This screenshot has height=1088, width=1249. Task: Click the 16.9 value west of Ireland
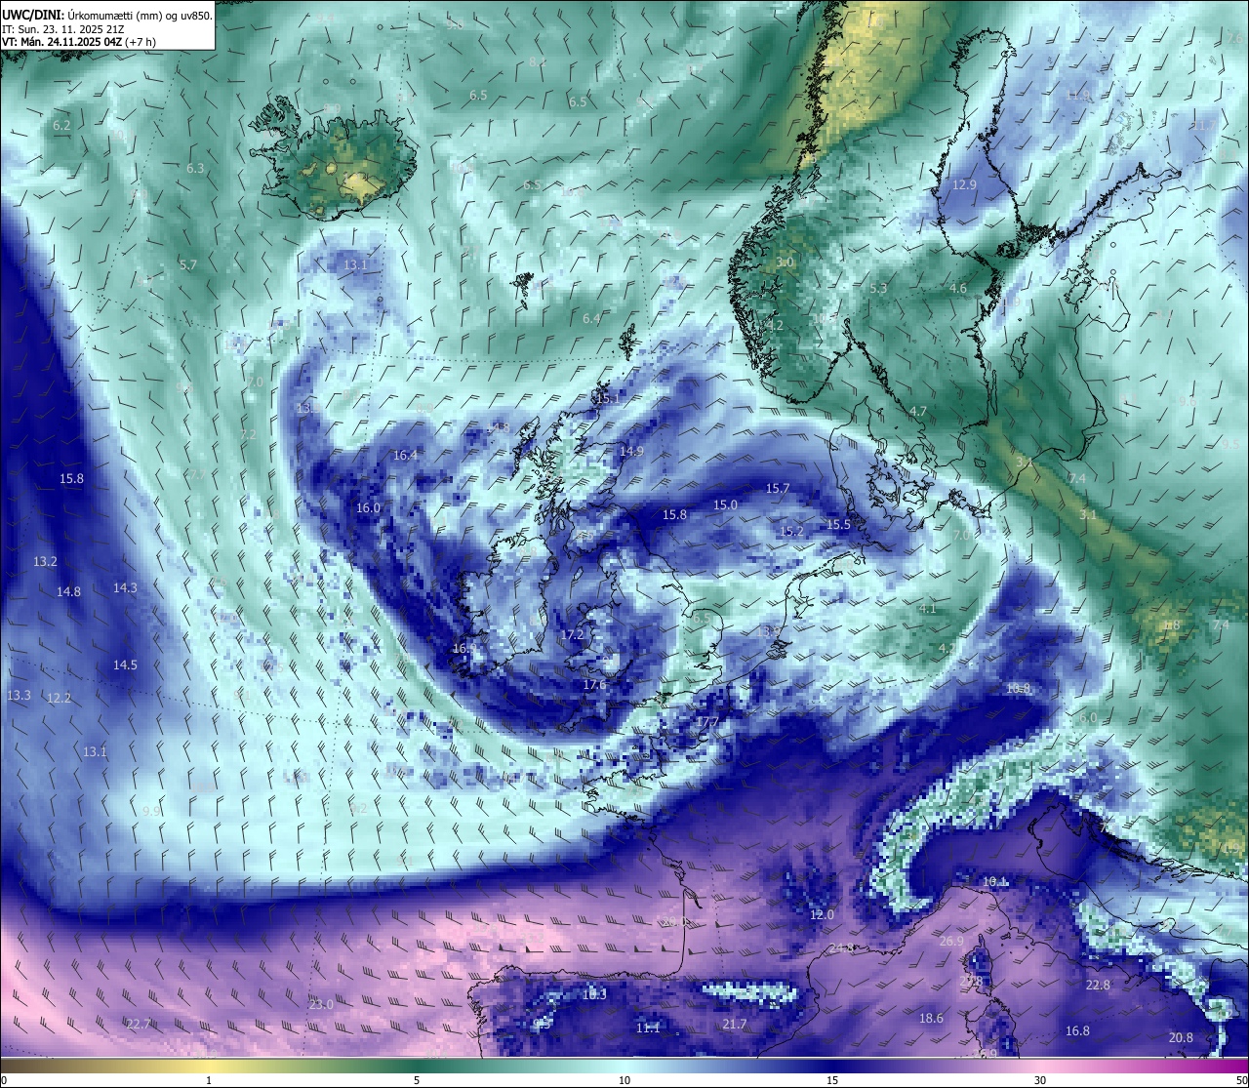pos(464,649)
